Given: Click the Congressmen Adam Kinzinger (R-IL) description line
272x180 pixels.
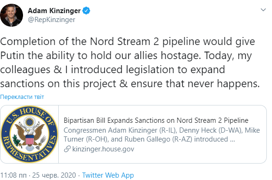Looking at the screenshot, I should [162, 130].
